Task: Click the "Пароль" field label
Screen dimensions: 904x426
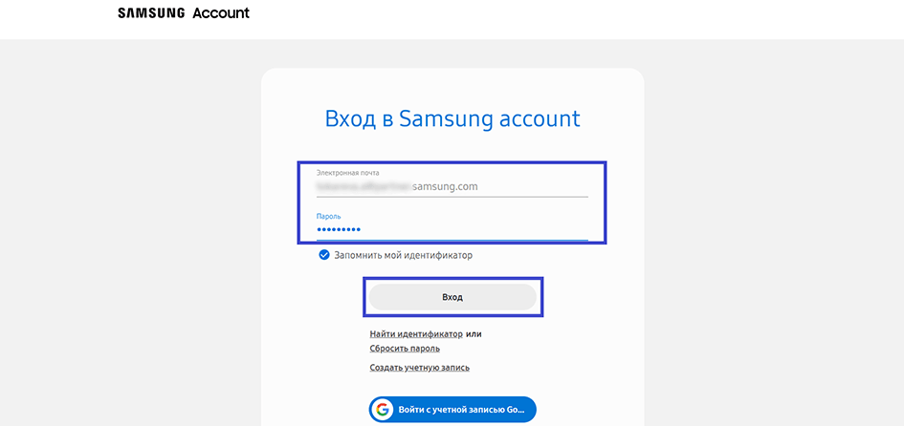Action: click(328, 217)
